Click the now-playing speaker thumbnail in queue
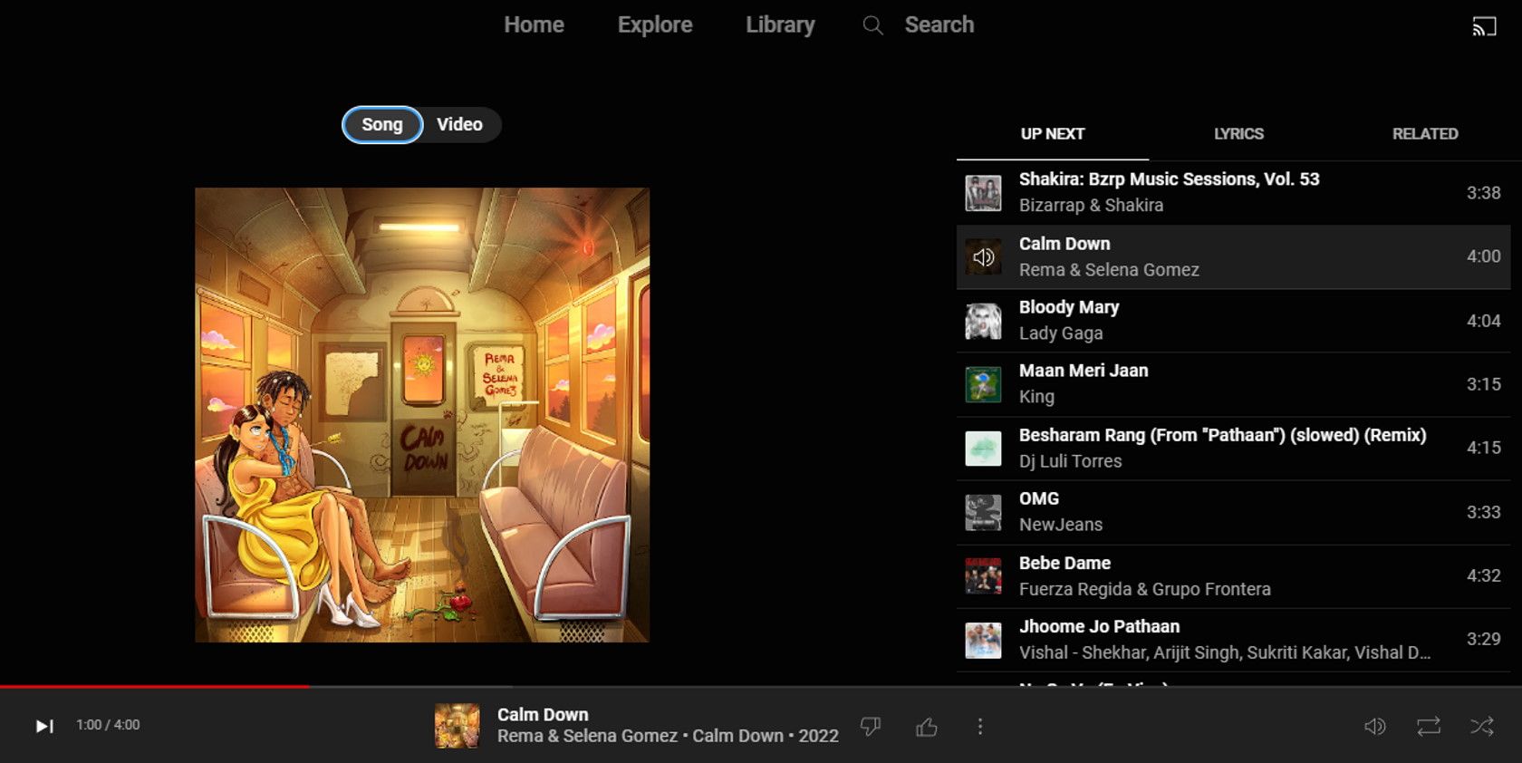1522x763 pixels. pos(983,257)
